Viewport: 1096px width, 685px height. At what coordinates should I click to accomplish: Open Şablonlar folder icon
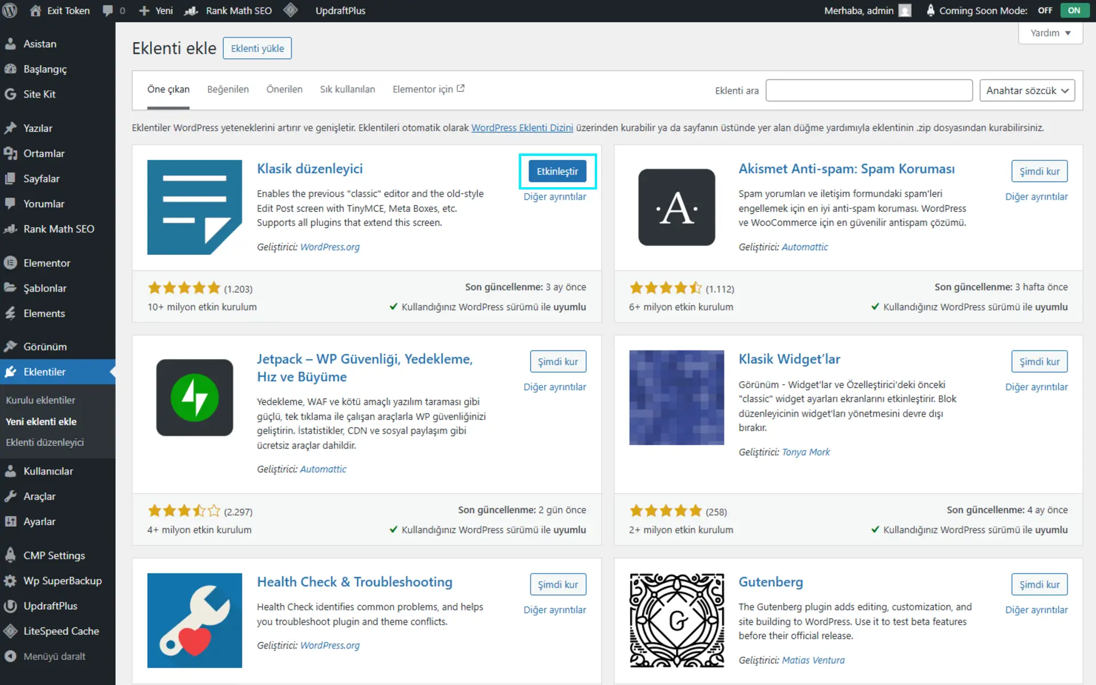coord(10,288)
